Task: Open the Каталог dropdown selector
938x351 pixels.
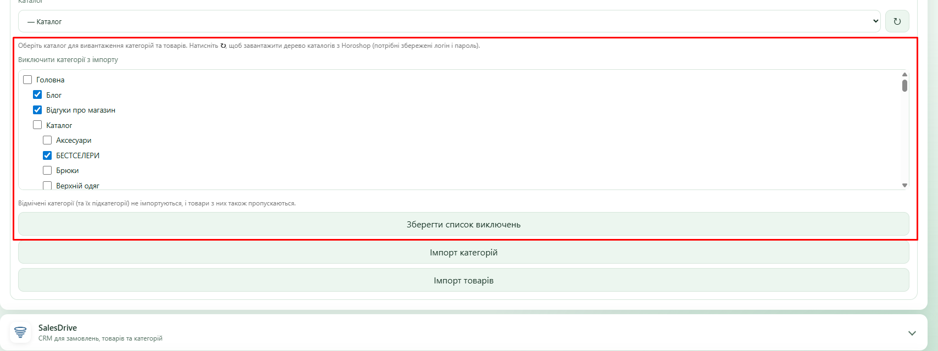Action: click(x=449, y=21)
